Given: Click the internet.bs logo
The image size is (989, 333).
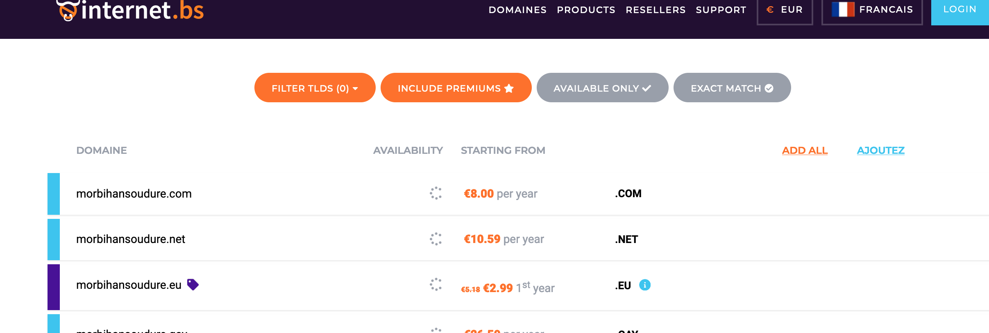Looking at the screenshot, I should tap(130, 10).
